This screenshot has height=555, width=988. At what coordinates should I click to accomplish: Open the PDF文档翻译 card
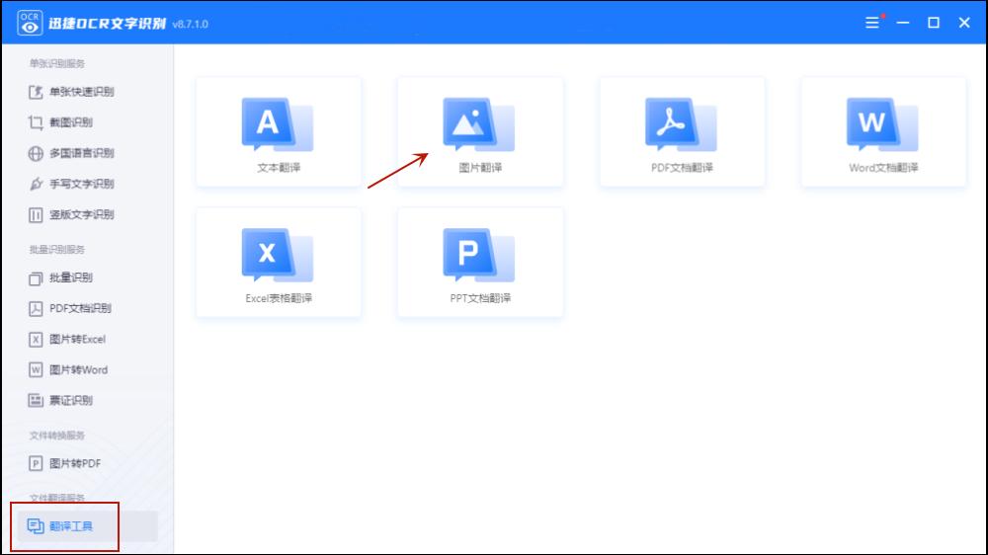(x=682, y=131)
